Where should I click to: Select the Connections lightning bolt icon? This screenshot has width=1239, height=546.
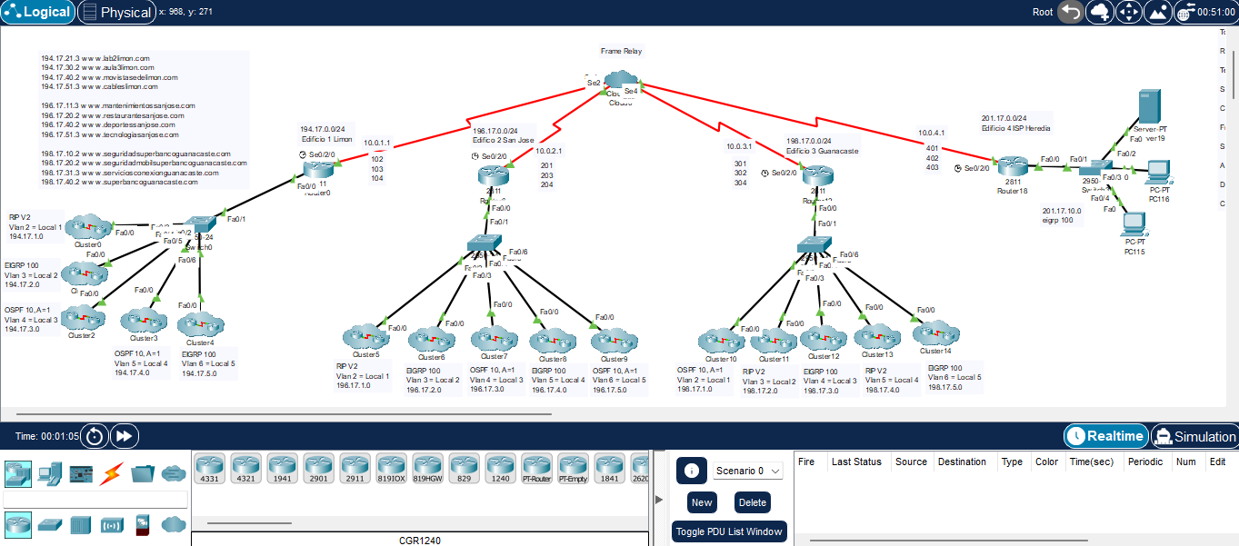112,473
